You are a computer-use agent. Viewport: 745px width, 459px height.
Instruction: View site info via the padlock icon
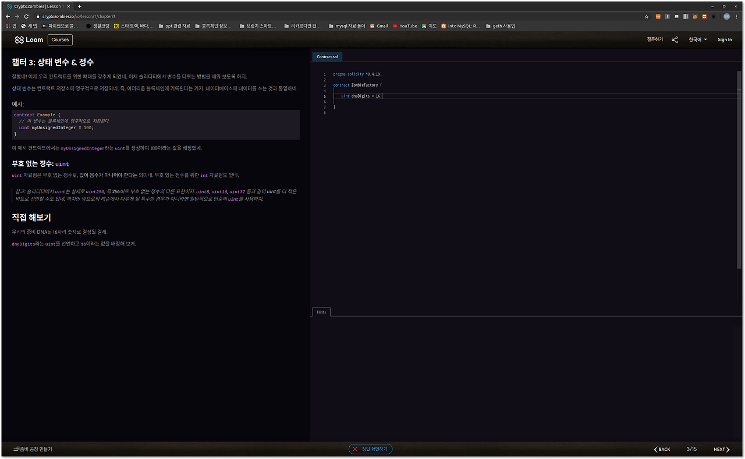pyautogui.click(x=38, y=16)
